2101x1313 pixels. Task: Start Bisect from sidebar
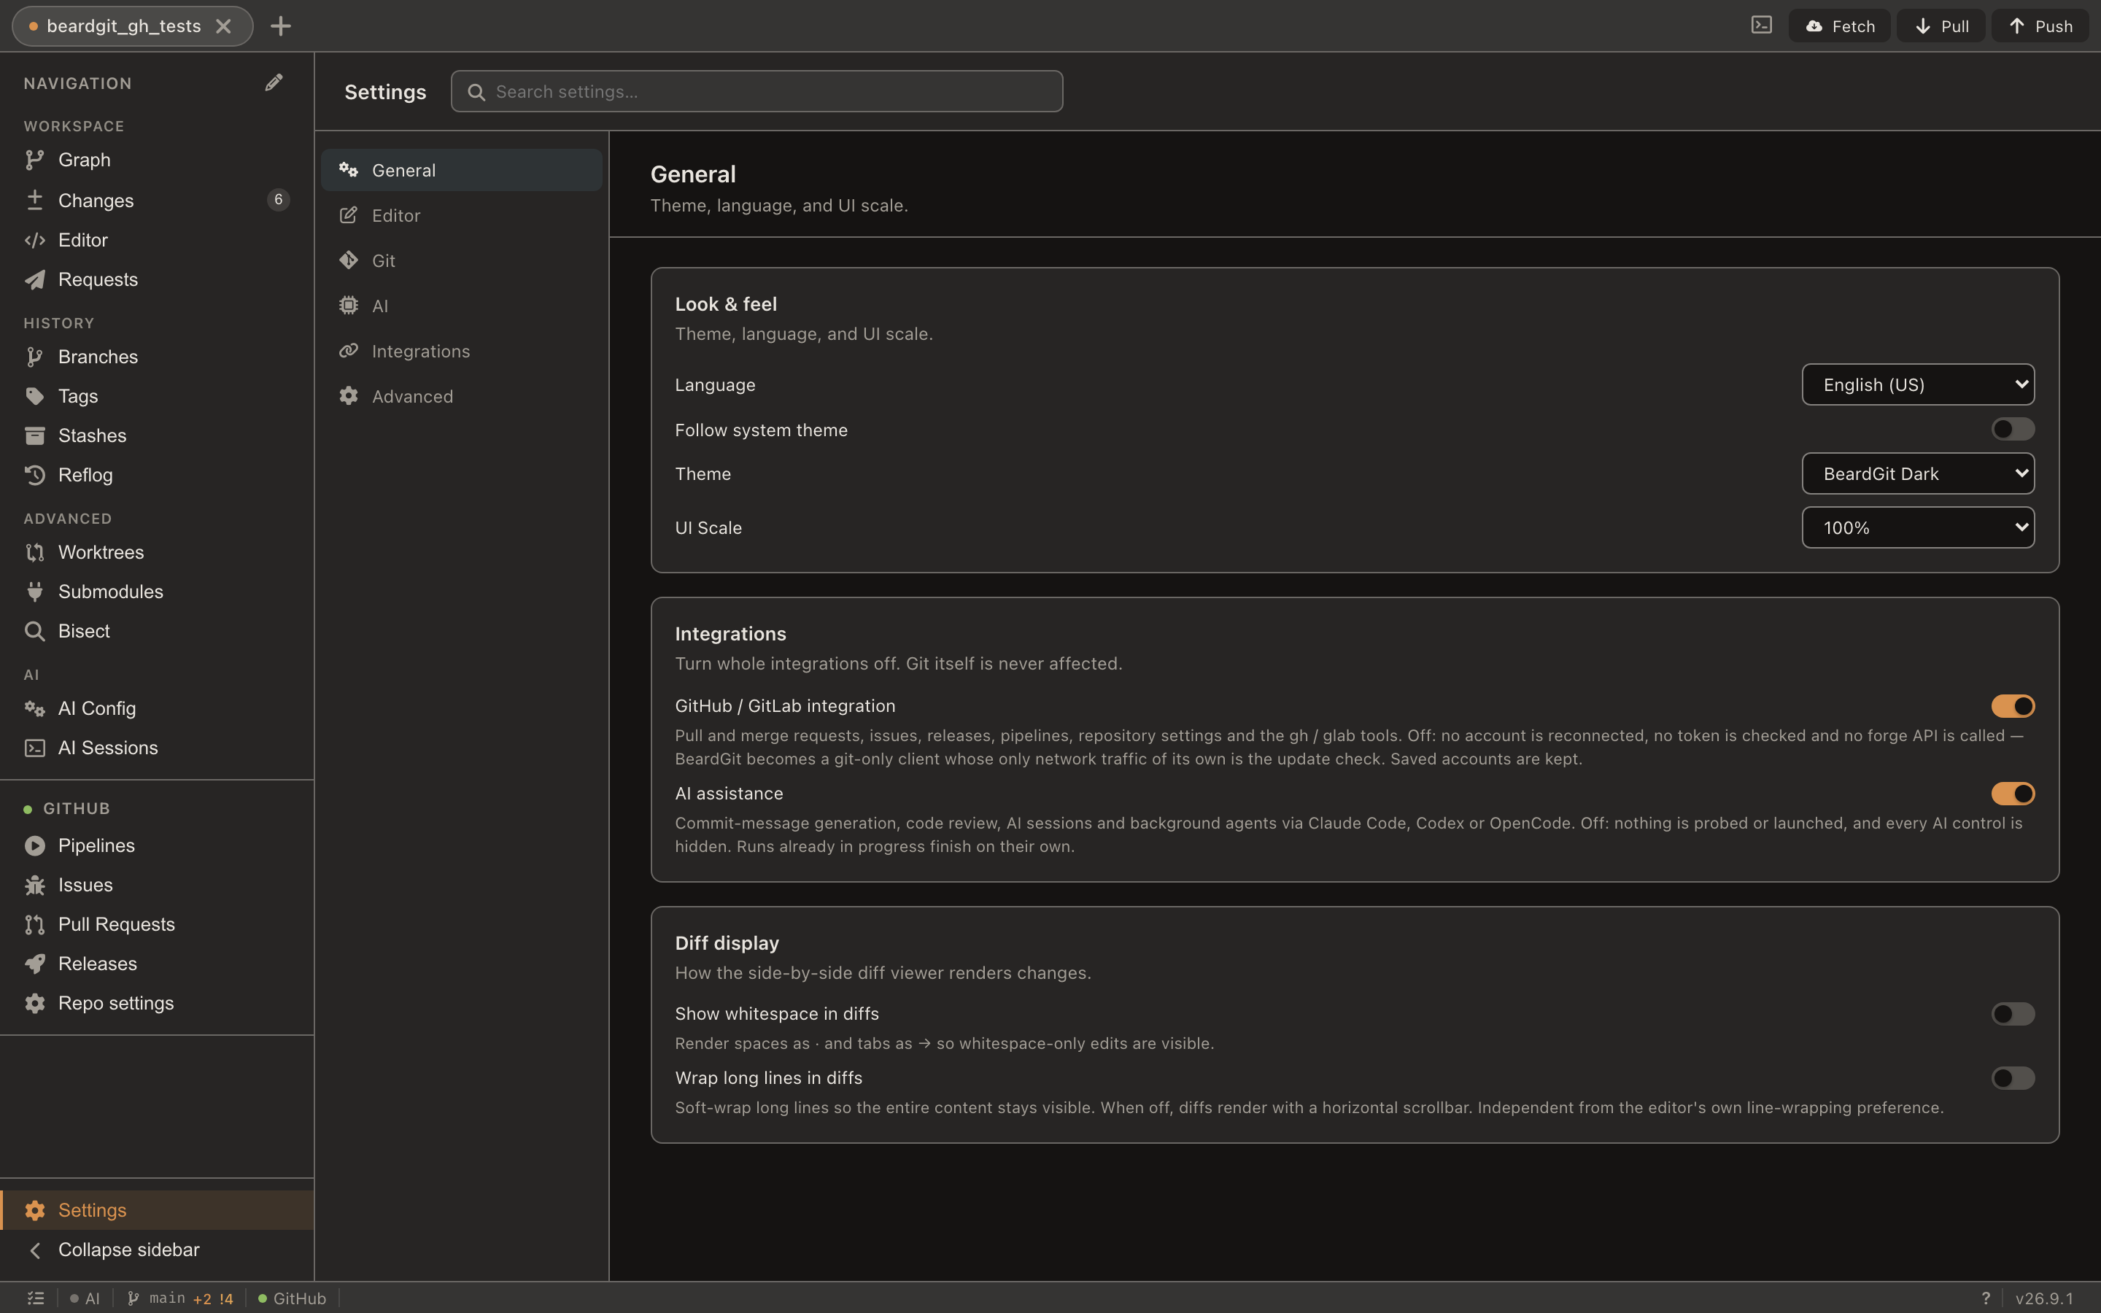click(x=157, y=630)
